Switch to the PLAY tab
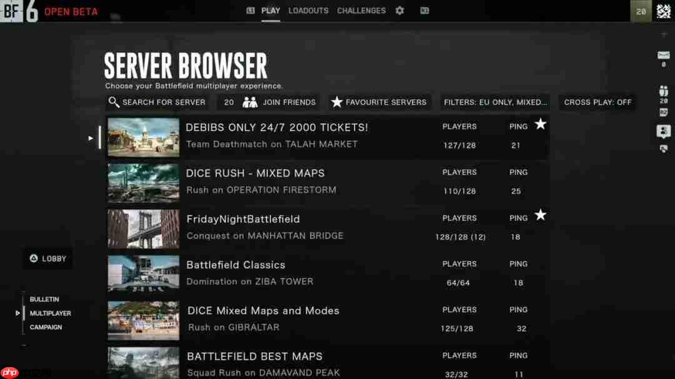The height and width of the screenshot is (379, 675). click(271, 11)
